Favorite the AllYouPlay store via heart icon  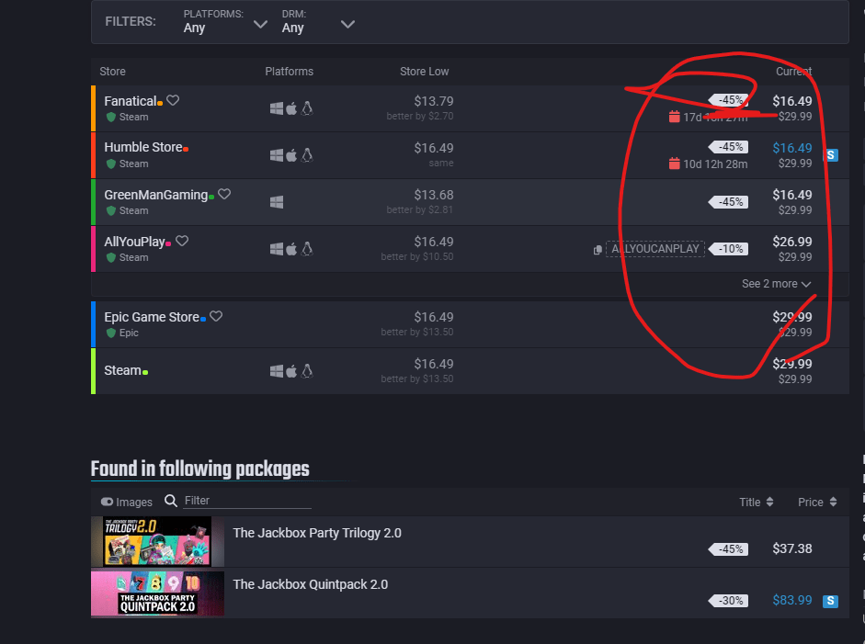(x=182, y=241)
